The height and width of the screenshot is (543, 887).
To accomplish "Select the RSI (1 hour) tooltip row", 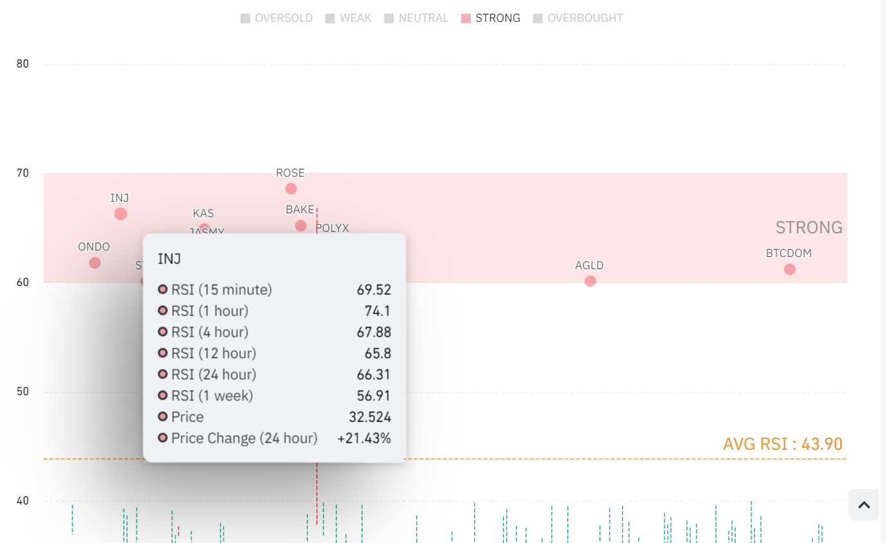I will (x=274, y=311).
